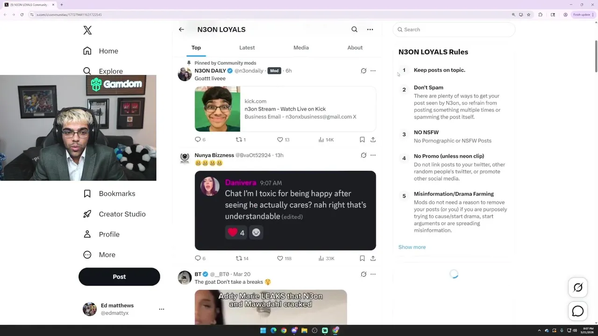Click Grok icon on N3ON DAILY post

[x=363, y=71]
